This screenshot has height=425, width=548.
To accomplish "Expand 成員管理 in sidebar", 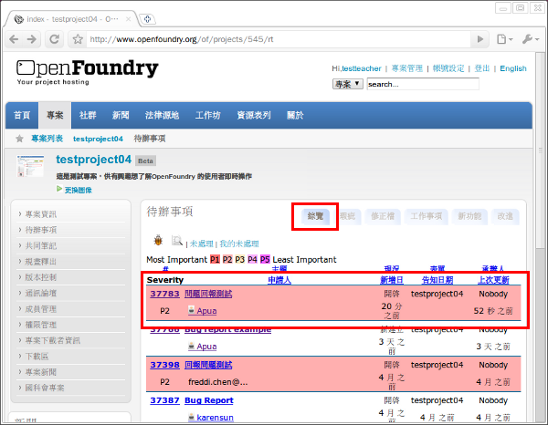I will 40,309.
